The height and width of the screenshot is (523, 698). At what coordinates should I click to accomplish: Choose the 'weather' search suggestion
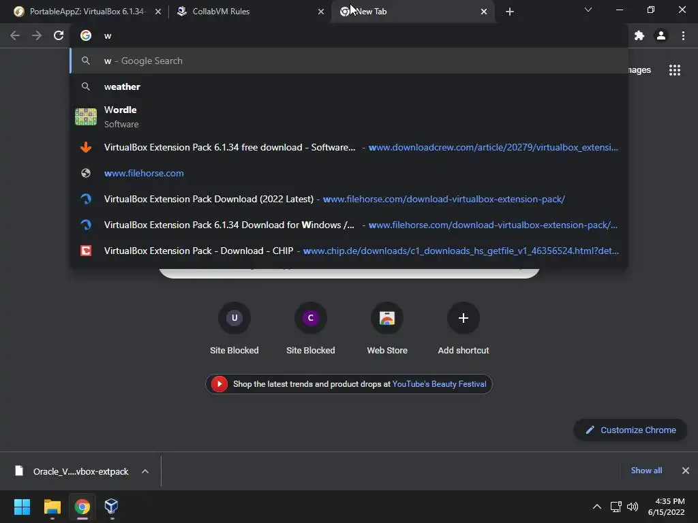(x=349, y=86)
